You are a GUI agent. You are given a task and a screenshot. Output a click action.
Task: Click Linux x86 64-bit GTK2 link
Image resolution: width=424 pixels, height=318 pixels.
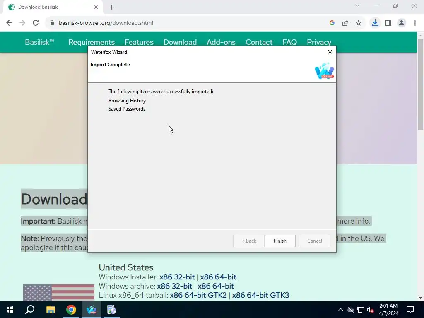(x=198, y=295)
